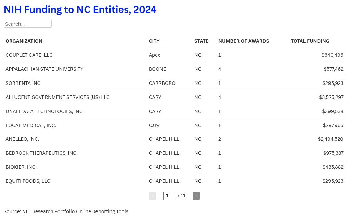Sort by the Organization column header

pyautogui.click(x=24, y=41)
